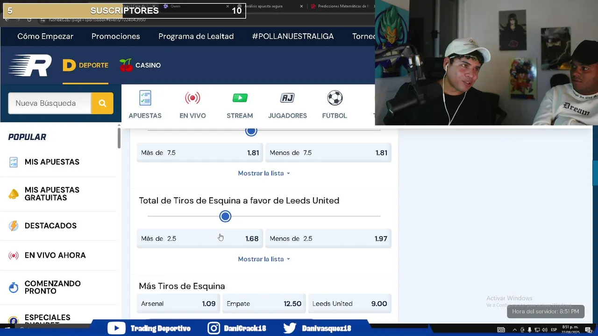Screen dimensions: 598x336
Task: Close the Qwen browser tab
Action: click(228, 7)
